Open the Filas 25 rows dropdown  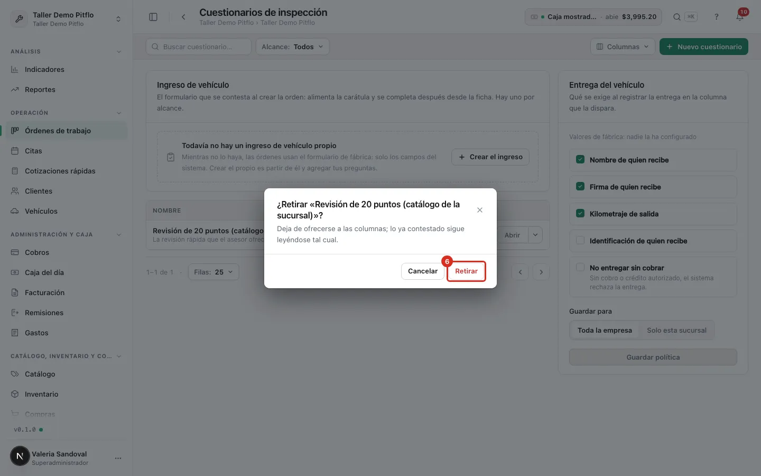coord(214,272)
